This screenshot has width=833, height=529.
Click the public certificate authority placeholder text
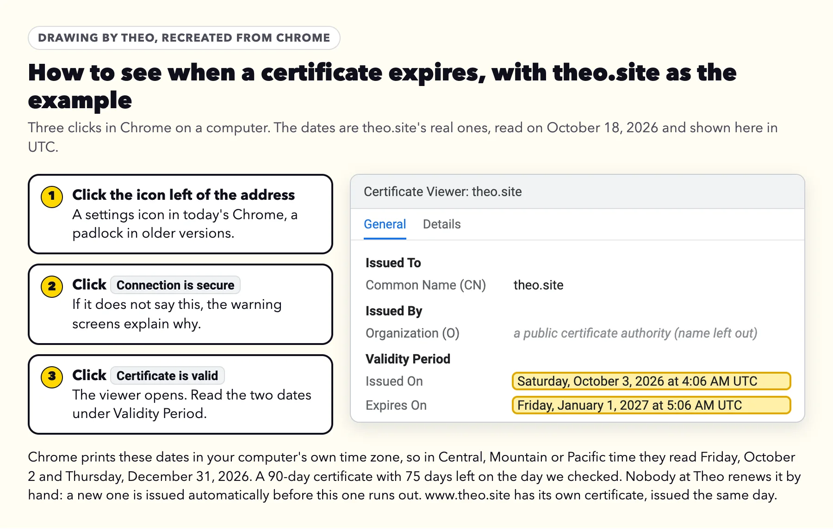click(635, 333)
